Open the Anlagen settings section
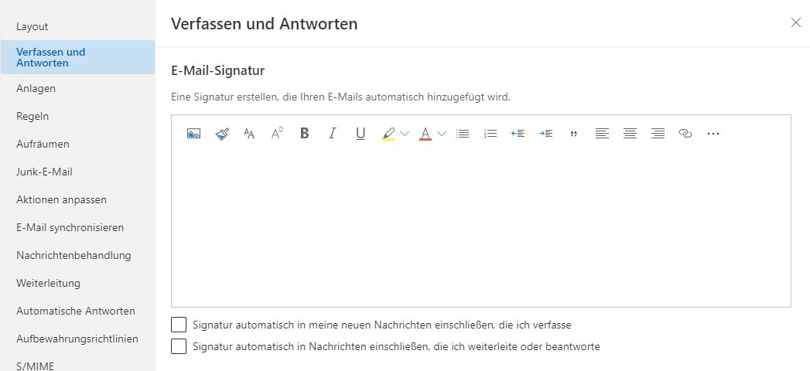 point(36,88)
